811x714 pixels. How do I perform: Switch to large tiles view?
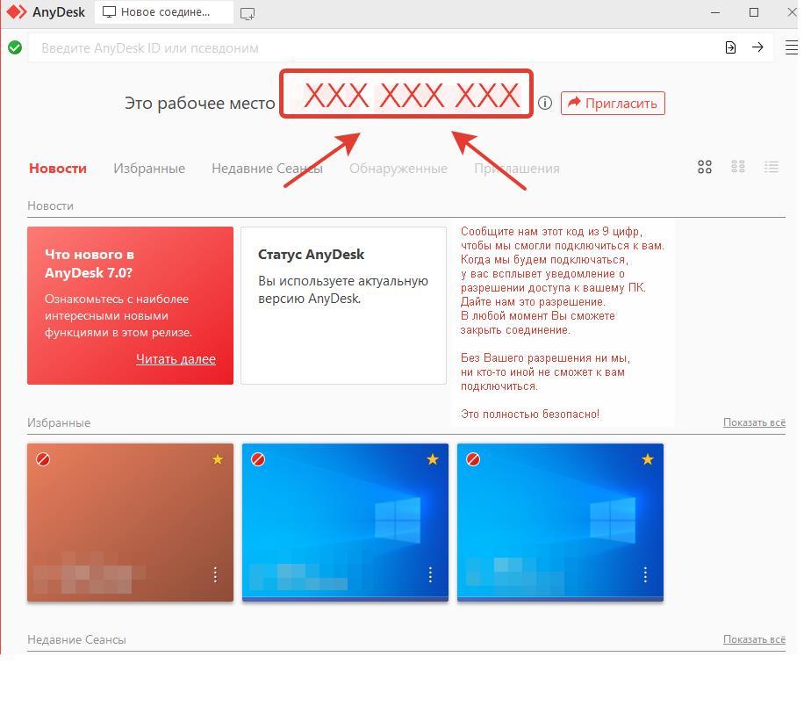click(x=705, y=167)
